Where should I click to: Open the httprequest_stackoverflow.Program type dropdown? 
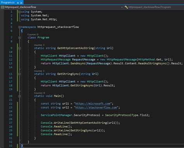[x=154, y=7]
